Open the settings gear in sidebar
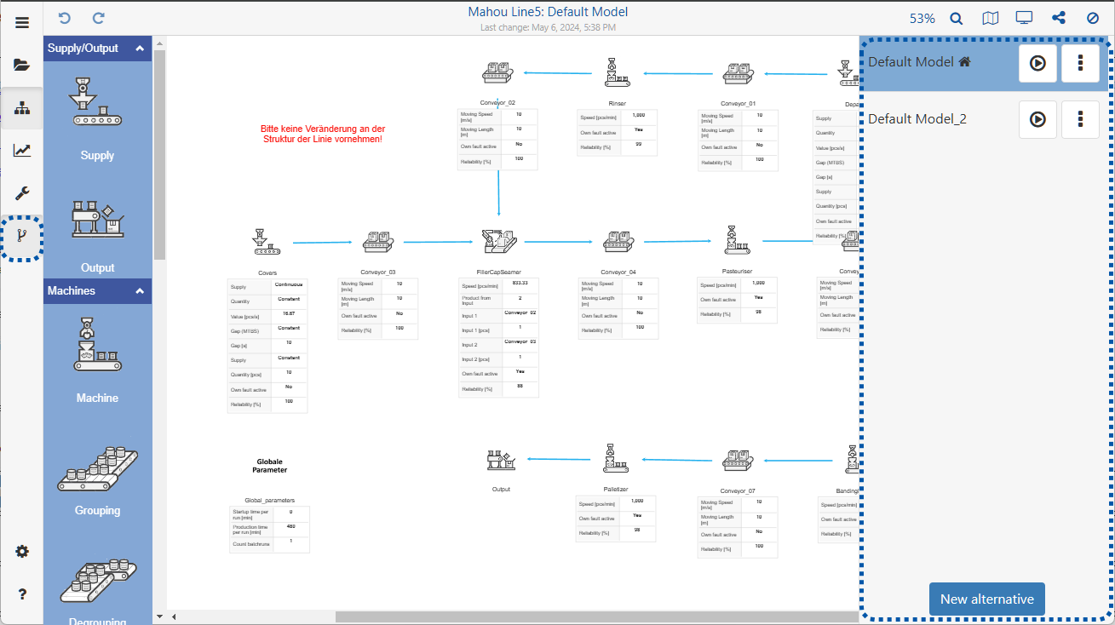 pyautogui.click(x=22, y=551)
